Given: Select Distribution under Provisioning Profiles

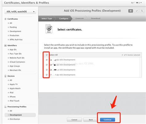Looking at the screenshot, I should click(x=15, y=119).
